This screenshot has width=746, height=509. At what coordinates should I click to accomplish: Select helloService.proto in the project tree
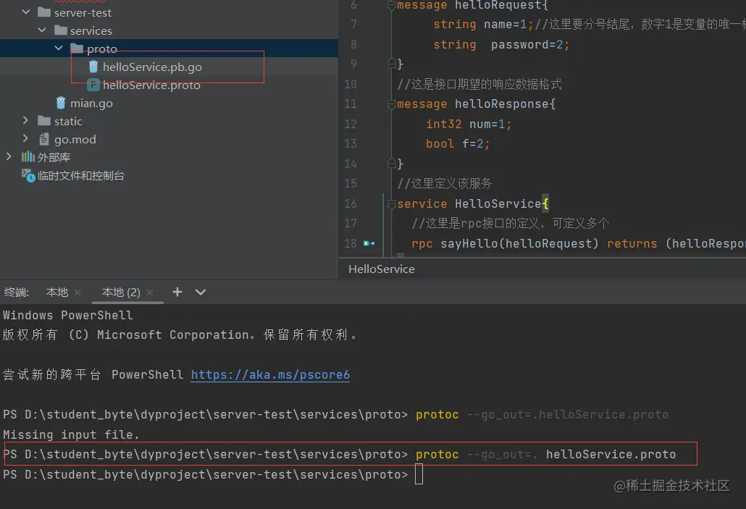click(x=149, y=85)
